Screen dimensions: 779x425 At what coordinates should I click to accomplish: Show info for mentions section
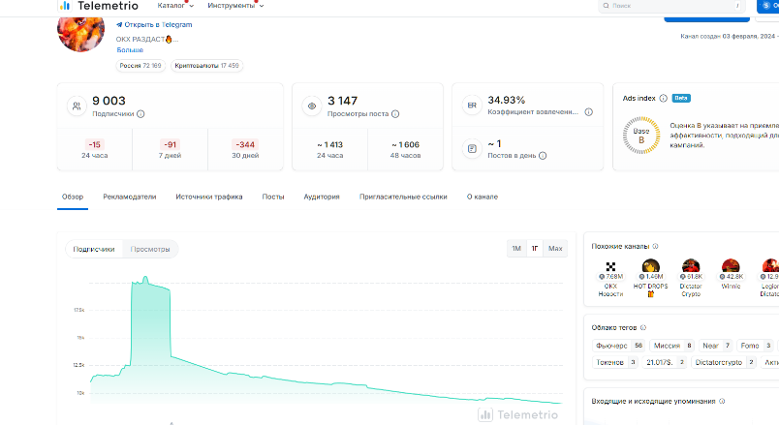tap(722, 401)
